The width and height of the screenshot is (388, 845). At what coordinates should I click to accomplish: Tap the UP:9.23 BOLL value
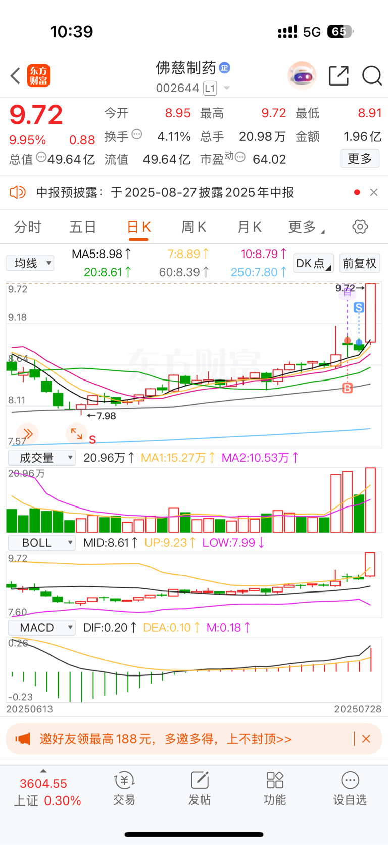(x=170, y=543)
